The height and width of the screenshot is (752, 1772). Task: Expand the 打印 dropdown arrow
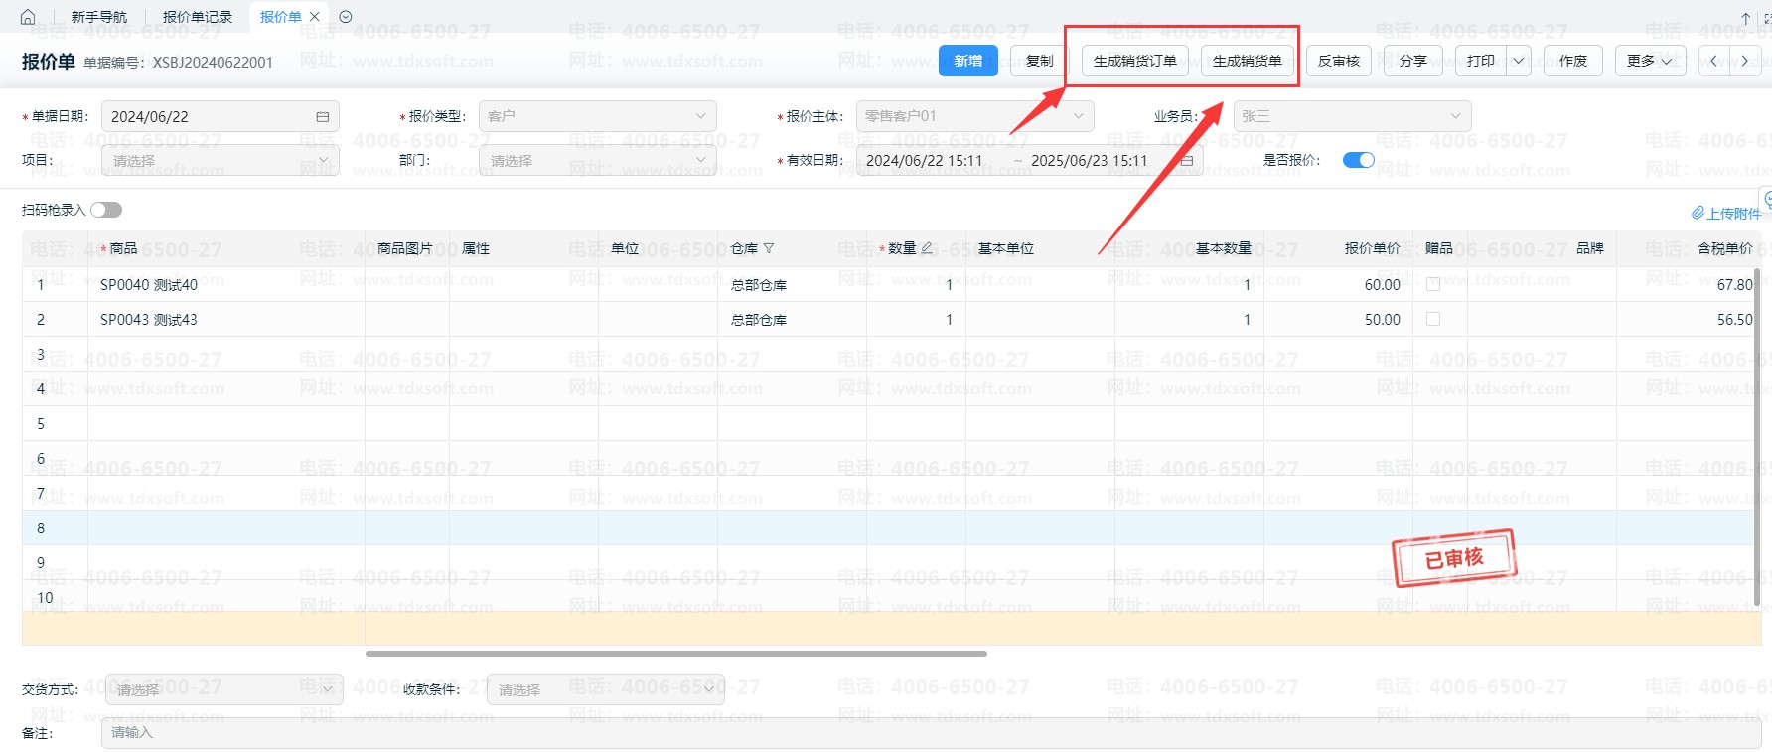[1518, 61]
